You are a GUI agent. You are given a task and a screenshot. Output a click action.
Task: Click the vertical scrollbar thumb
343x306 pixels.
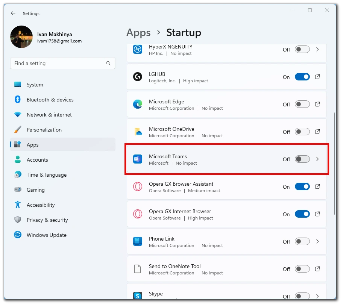coord(334,164)
